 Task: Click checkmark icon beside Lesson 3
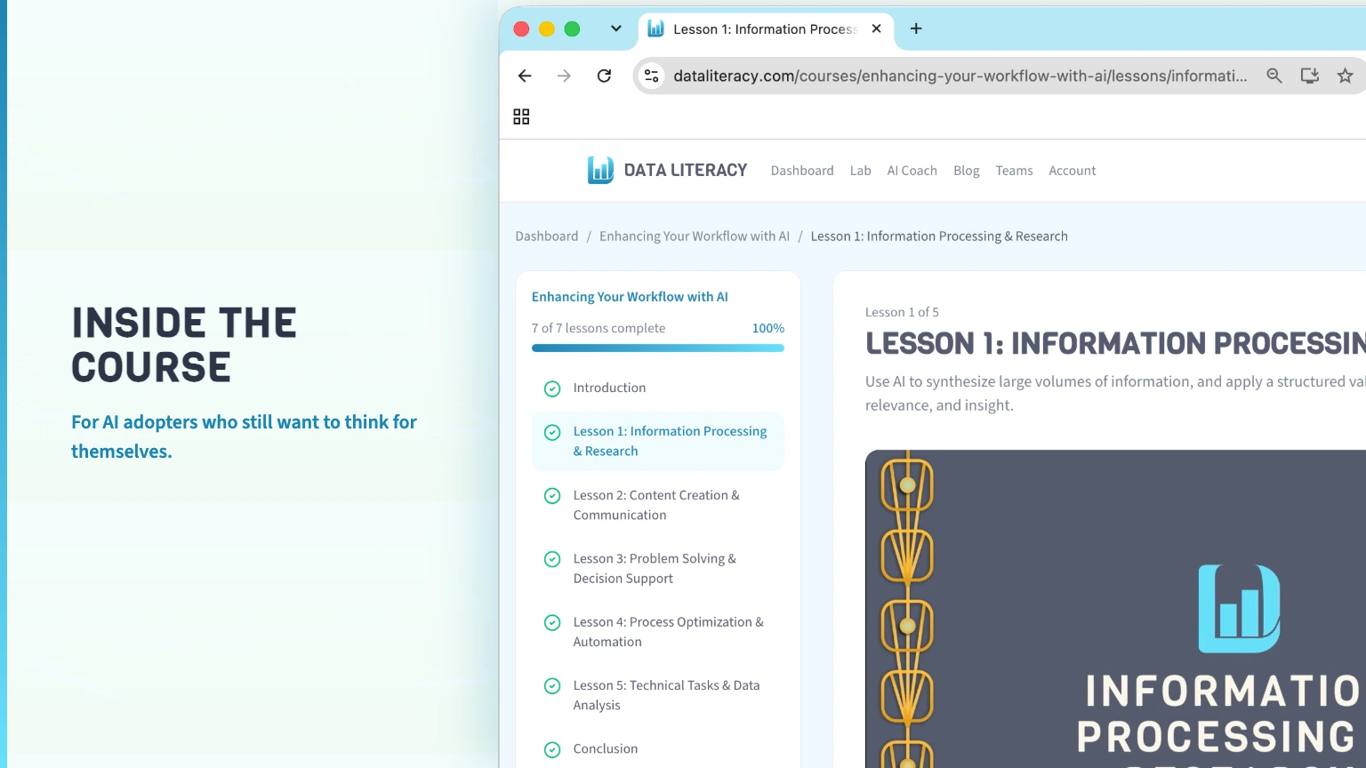(552, 559)
